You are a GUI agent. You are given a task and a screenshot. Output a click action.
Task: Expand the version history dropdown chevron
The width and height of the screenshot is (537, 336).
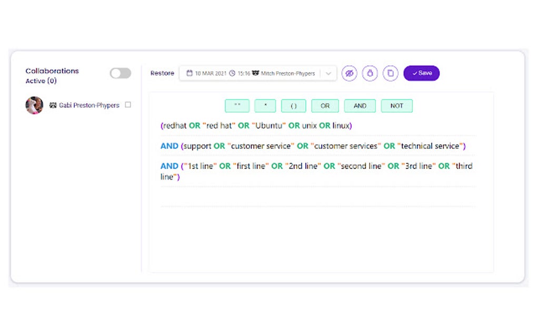pyautogui.click(x=329, y=73)
